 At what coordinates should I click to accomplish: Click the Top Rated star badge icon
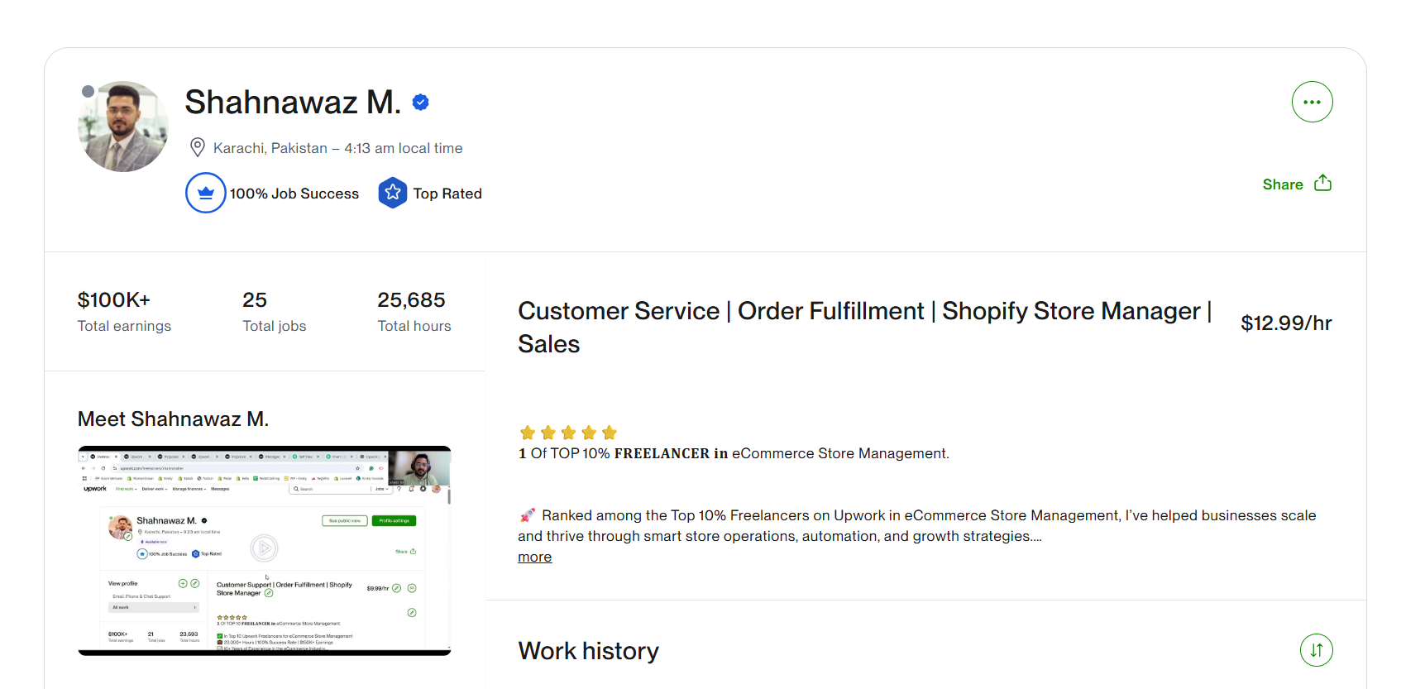[x=393, y=193]
